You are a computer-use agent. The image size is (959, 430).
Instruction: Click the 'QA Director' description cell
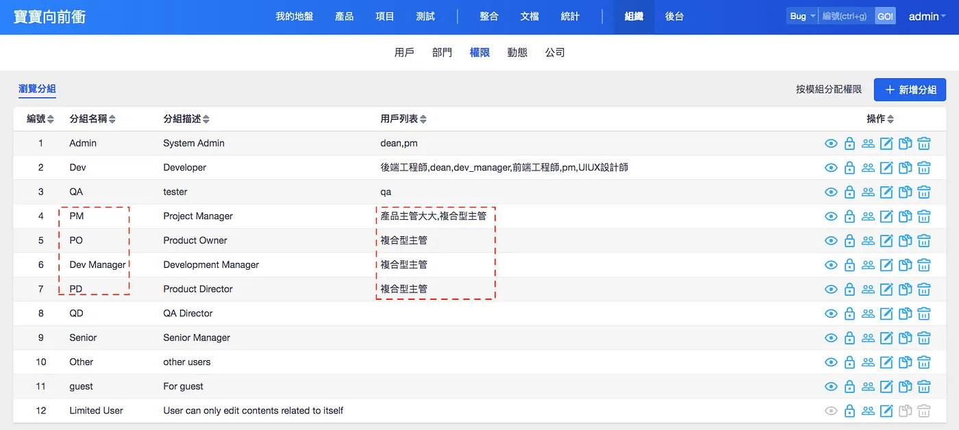(x=188, y=314)
